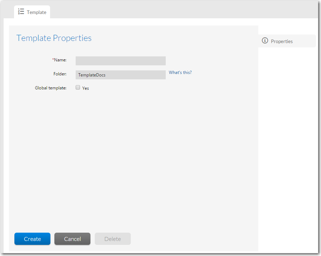Screen dimensions: 321x256
Task: Open the What's this? help link
Action: click(x=180, y=73)
